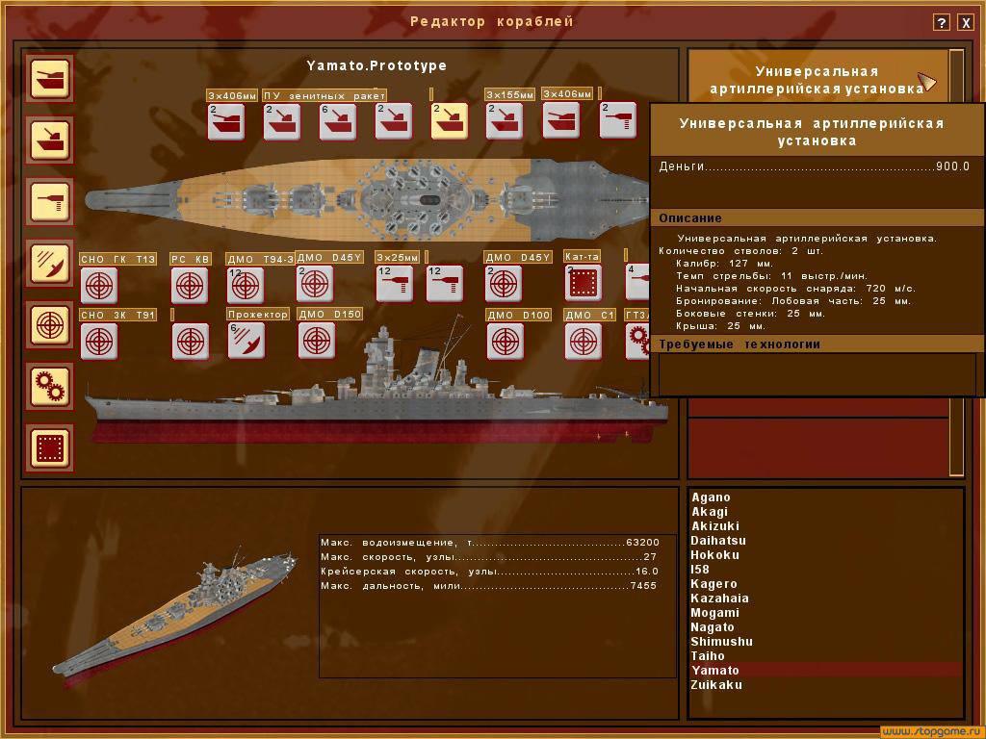This screenshot has width=986, height=739.
Task: Click the highlighted yellow turret slot
Action: pyautogui.click(x=449, y=121)
